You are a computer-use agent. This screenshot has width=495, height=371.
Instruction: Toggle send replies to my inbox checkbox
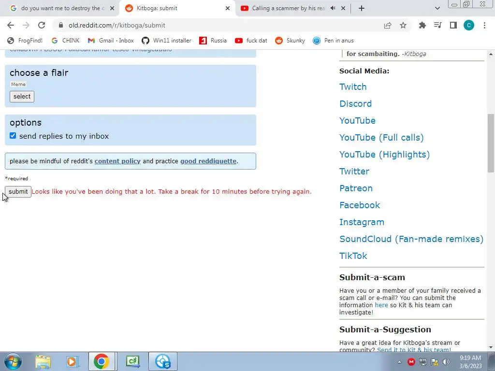(13, 136)
